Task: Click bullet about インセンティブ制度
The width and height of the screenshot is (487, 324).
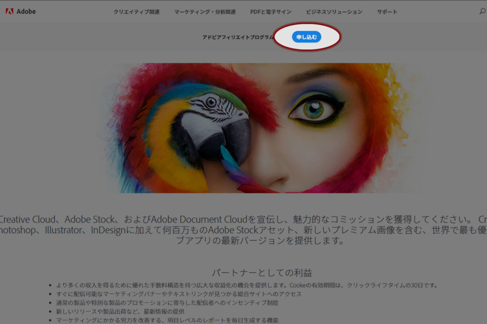Action: (x=167, y=303)
